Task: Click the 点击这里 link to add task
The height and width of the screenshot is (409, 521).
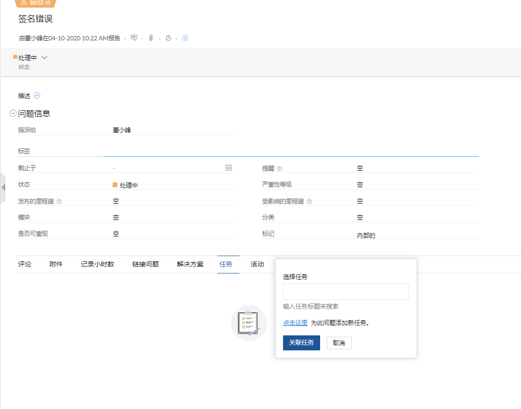Action: click(x=295, y=323)
